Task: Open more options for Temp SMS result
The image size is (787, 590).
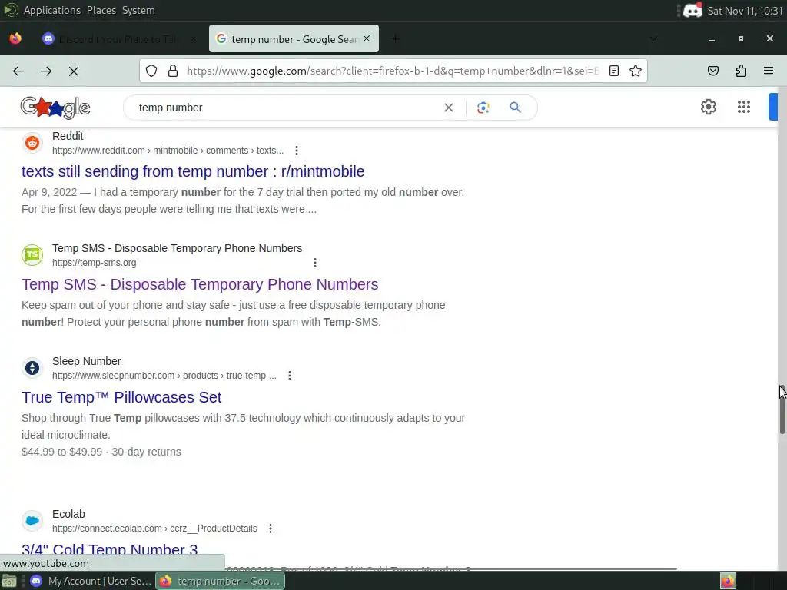Action: click(x=314, y=263)
